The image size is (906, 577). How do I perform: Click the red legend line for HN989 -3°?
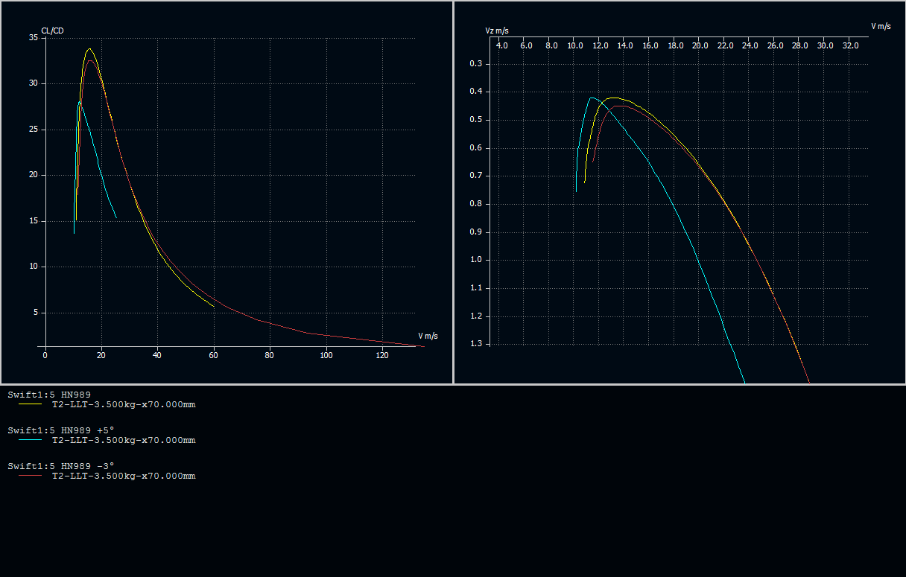(31, 476)
